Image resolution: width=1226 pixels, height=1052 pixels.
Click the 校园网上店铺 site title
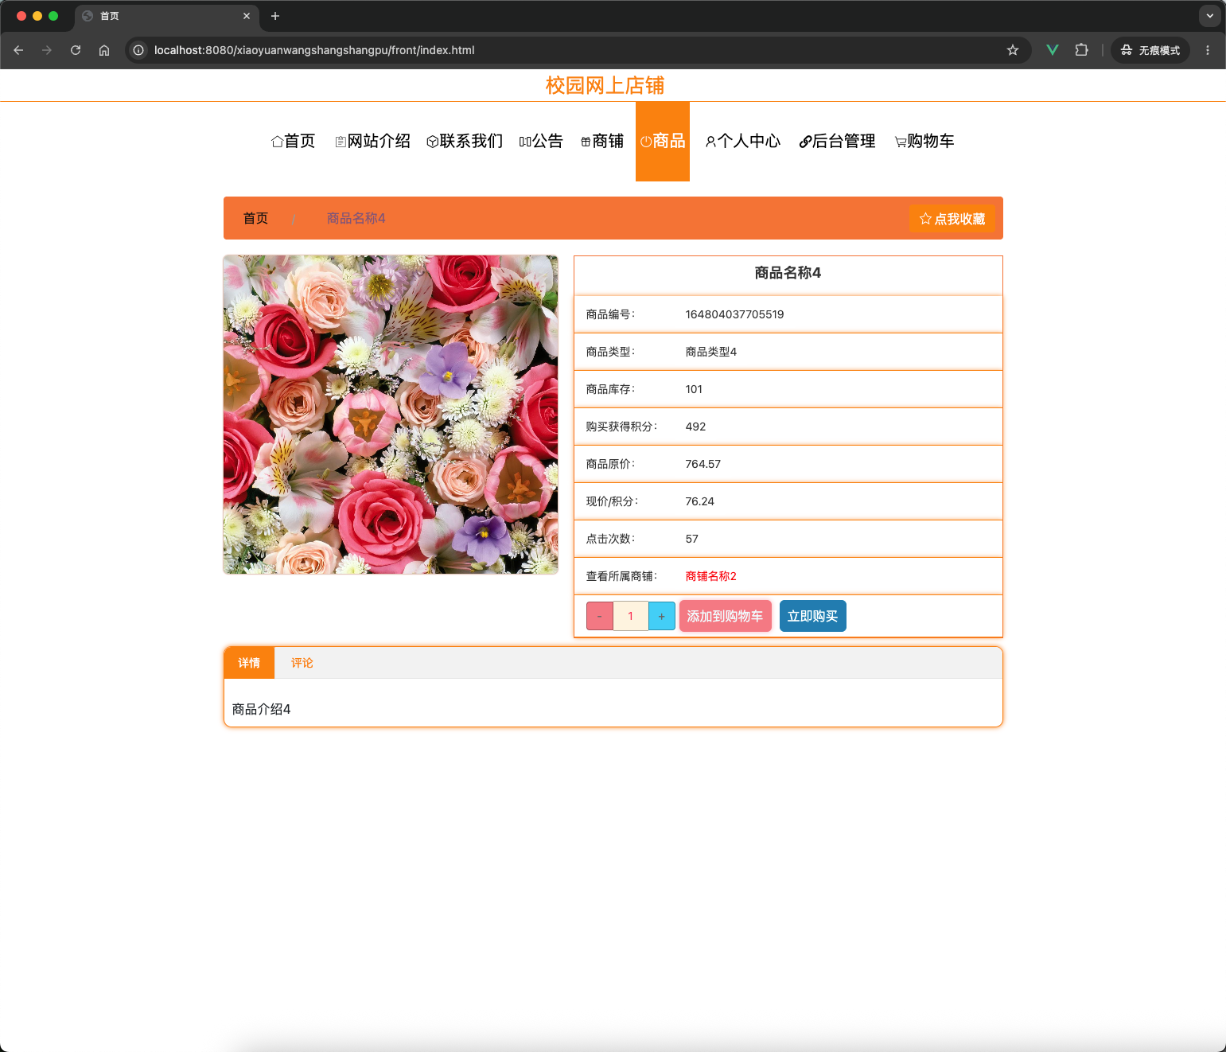tap(605, 85)
